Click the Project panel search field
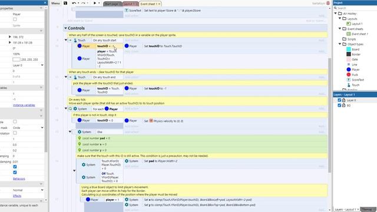This screenshot has height=212, width=377. click(x=355, y=8)
